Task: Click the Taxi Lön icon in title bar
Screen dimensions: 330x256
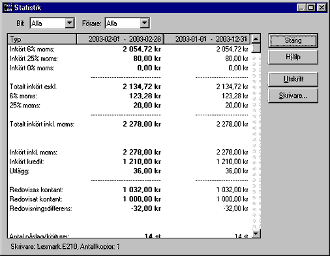Action: [x=8, y=8]
